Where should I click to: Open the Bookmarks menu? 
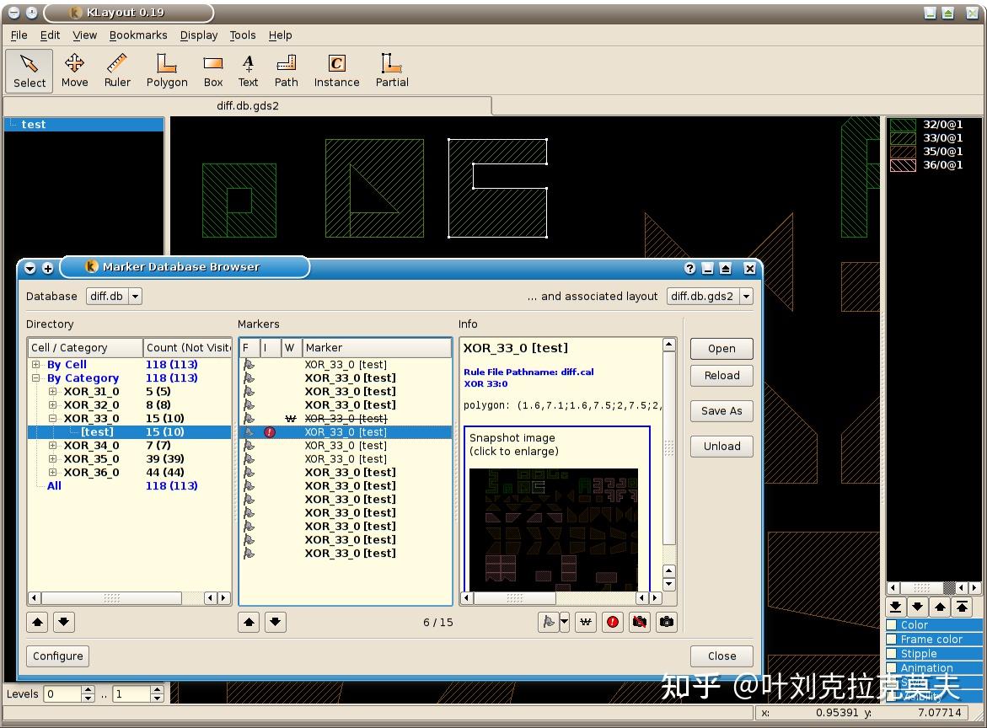coord(138,35)
